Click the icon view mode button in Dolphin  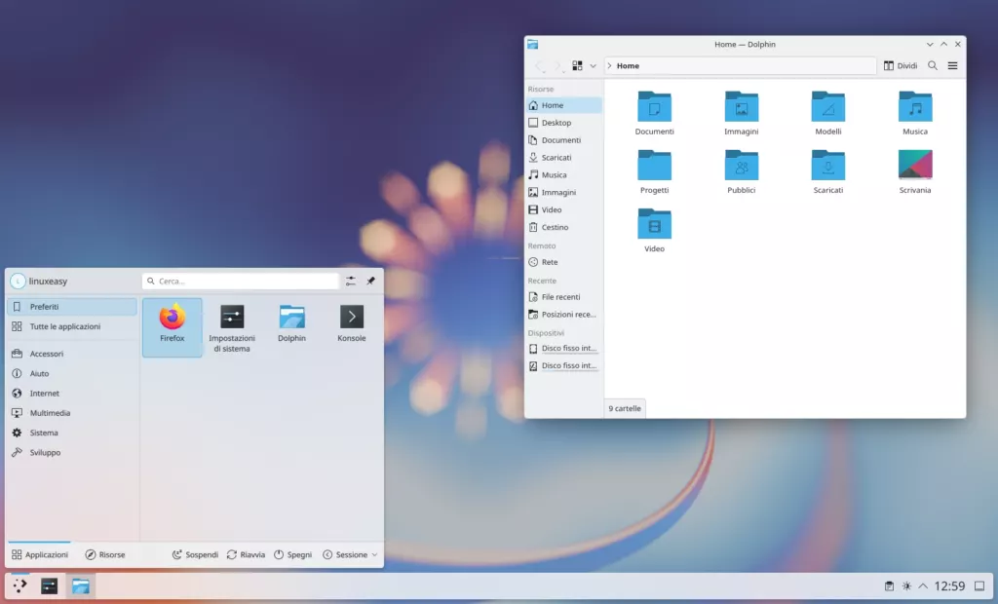point(577,65)
